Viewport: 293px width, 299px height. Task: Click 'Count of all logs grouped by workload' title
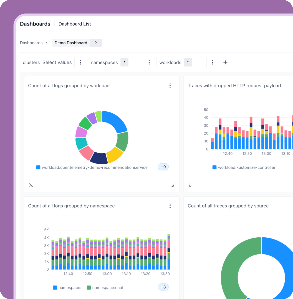69,86
